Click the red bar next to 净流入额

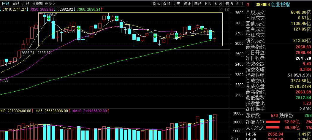[273, 122]
